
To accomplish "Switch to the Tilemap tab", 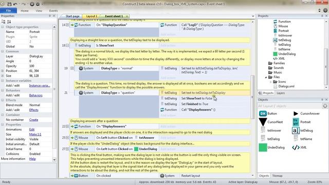I will (277, 176).
